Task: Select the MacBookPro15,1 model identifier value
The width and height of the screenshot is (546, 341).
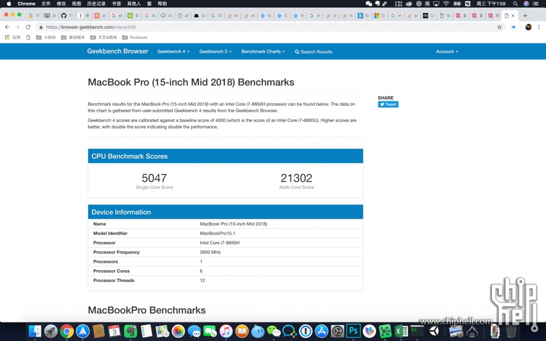Action: [217, 233]
